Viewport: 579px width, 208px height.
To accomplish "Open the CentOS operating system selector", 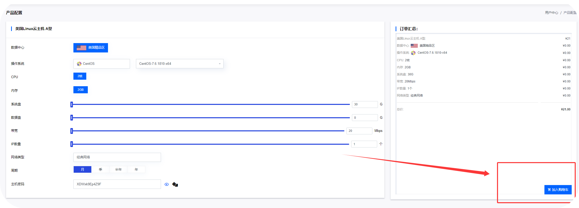I will 102,64.
